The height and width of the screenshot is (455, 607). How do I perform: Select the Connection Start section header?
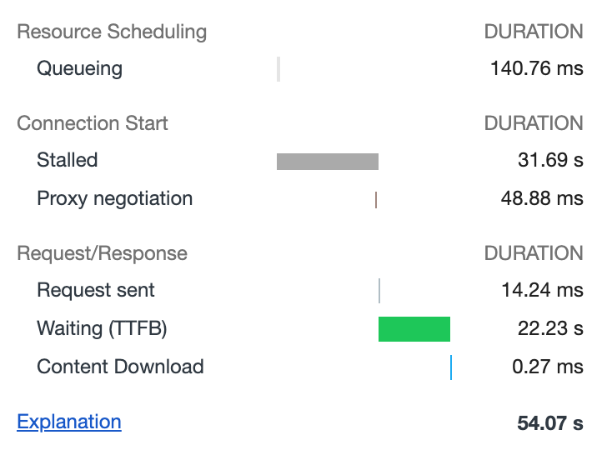[93, 123]
